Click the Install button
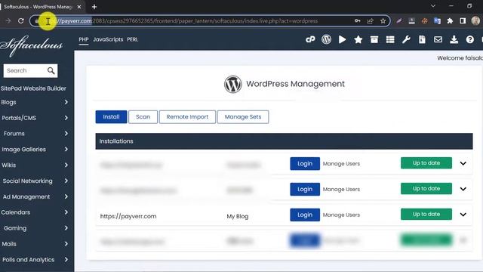Image resolution: width=483 pixels, height=272 pixels. coord(111,117)
